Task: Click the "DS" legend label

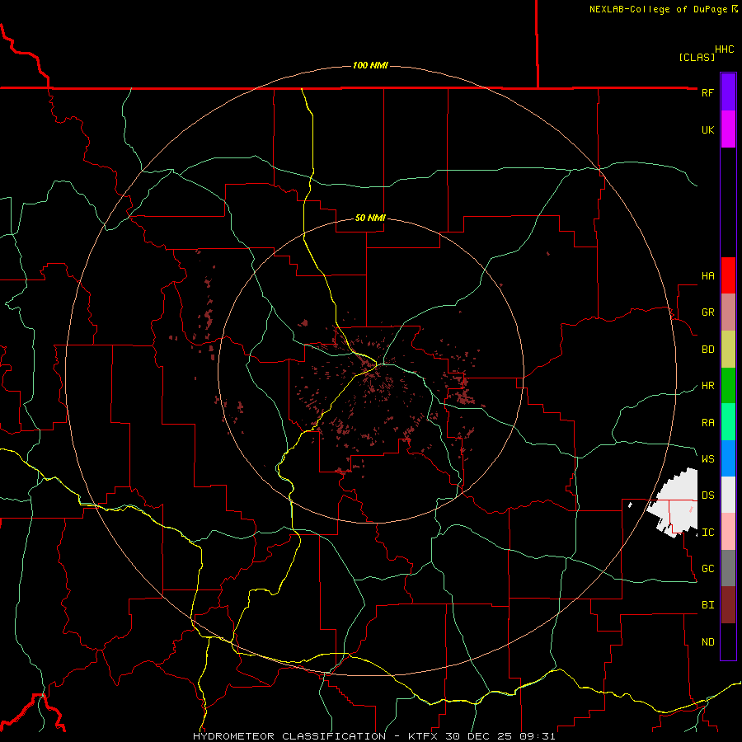Action: pos(707,495)
